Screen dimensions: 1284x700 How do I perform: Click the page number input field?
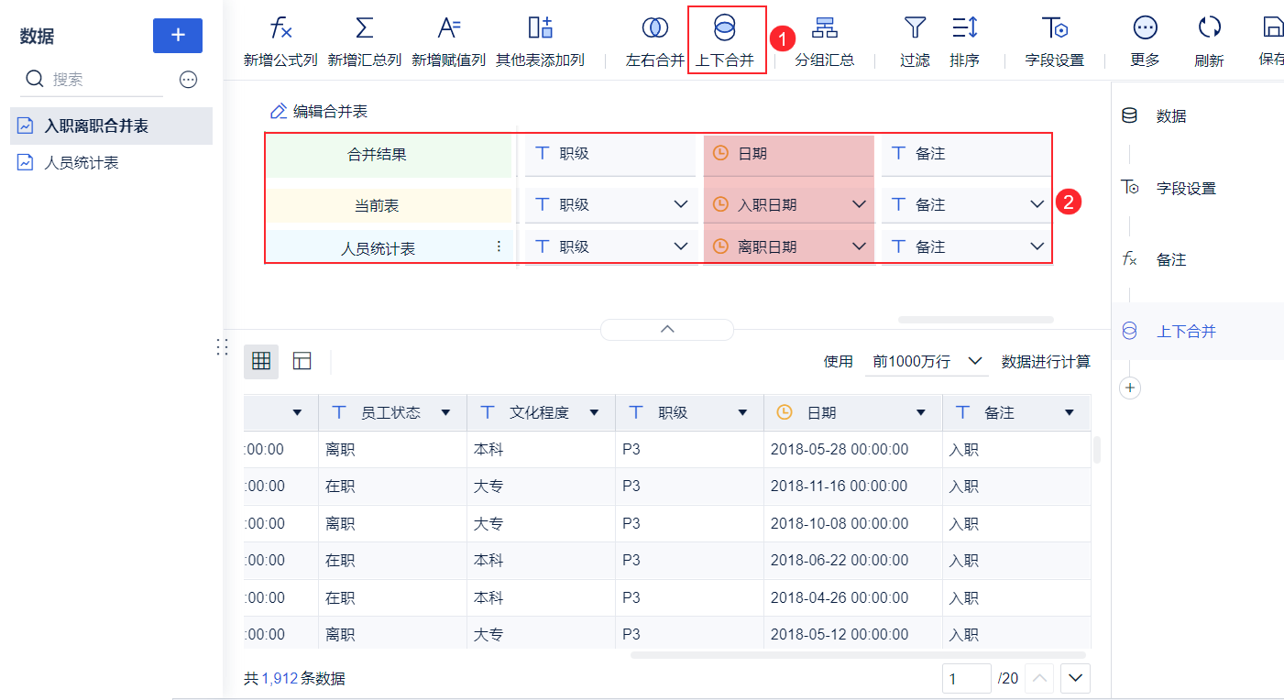point(966,679)
